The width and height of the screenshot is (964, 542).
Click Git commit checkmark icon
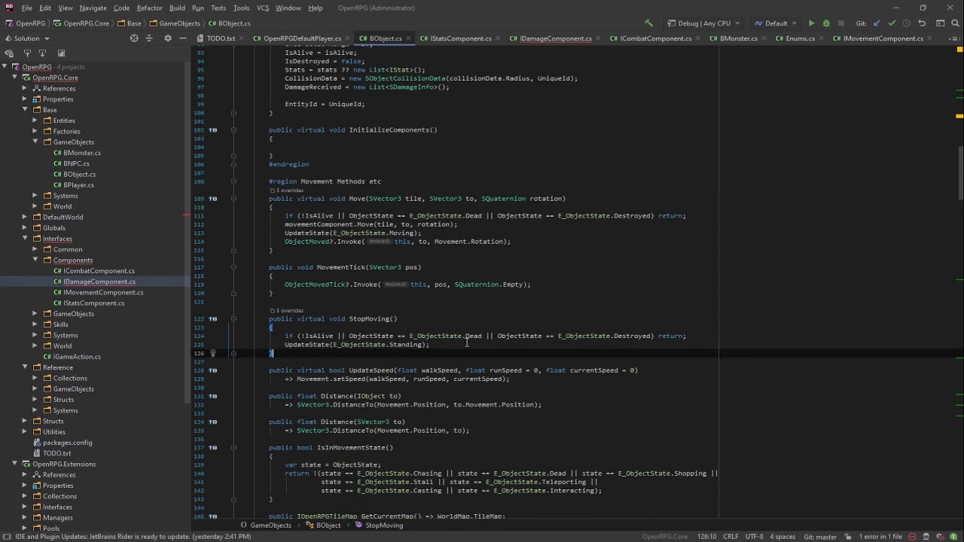[892, 23]
